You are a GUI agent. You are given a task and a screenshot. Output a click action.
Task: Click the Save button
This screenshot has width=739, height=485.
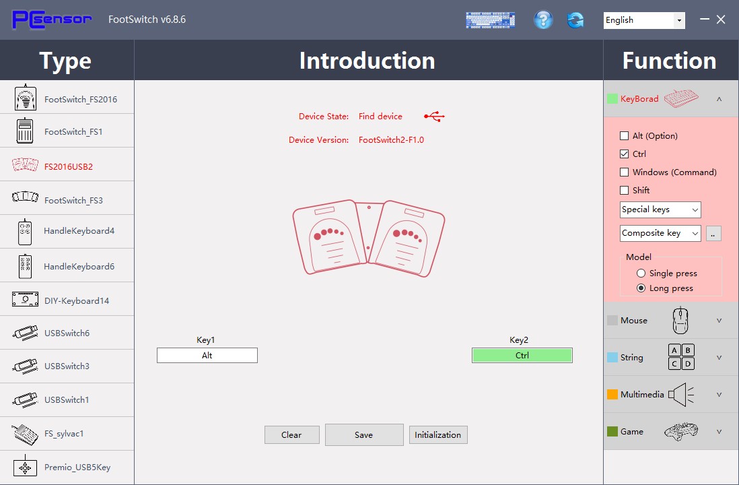point(364,434)
